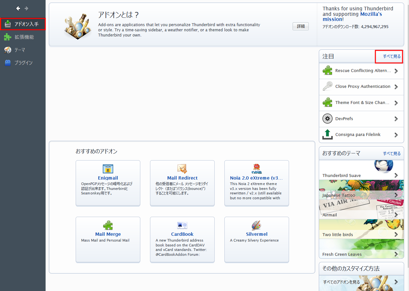Go back with the left arrow

click(18, 8)
